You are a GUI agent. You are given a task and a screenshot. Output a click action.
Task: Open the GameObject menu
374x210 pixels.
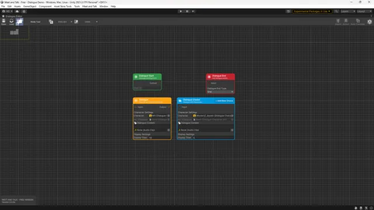pos(30,6)
